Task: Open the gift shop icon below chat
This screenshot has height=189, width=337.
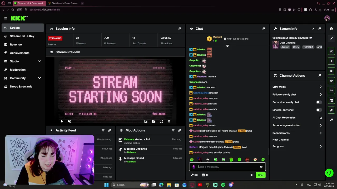Action: 203,175
